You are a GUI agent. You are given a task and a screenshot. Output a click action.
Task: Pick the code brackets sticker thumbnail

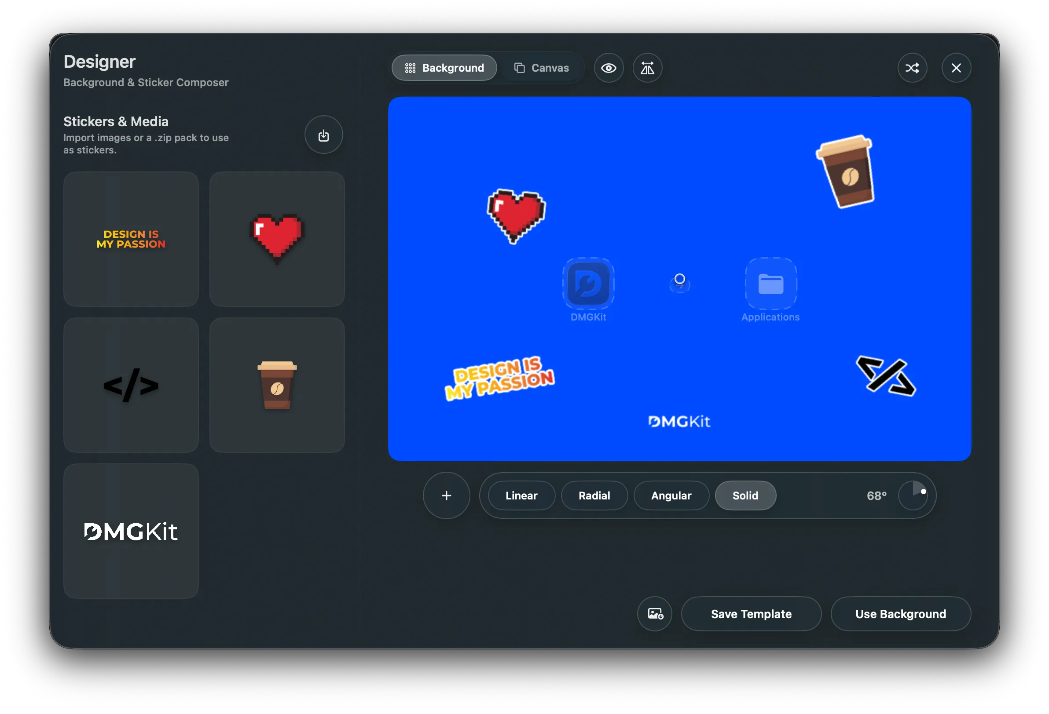point(131,385)
